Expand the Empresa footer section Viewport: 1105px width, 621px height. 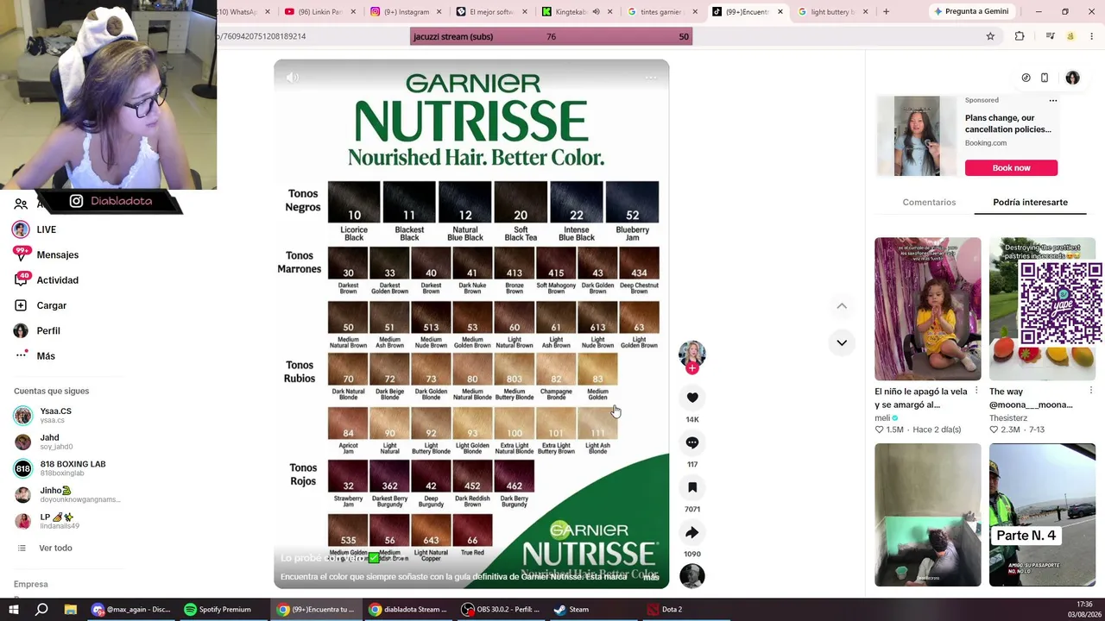point(31,584)
